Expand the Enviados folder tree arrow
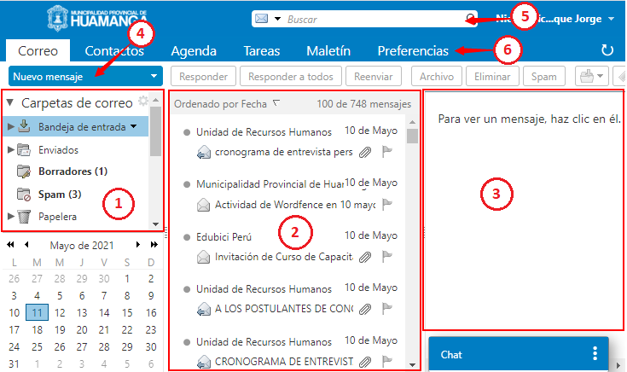This screenshot has width=627, height=372. (x=10, y=150)
